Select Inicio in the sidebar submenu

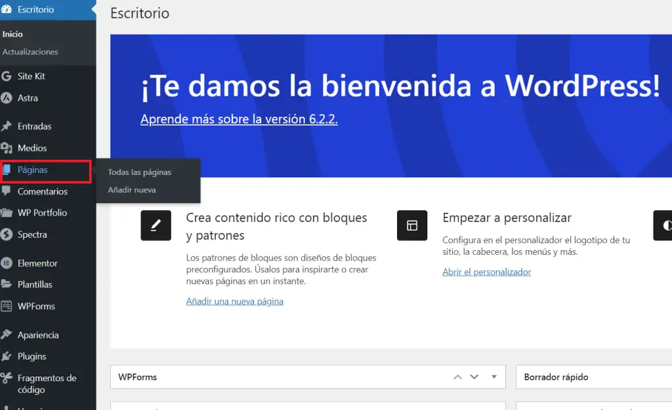12,34
